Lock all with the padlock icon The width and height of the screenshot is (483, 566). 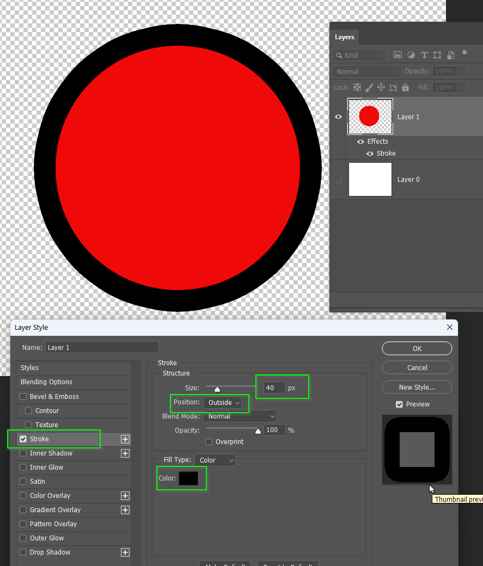(x=405, y=87)
